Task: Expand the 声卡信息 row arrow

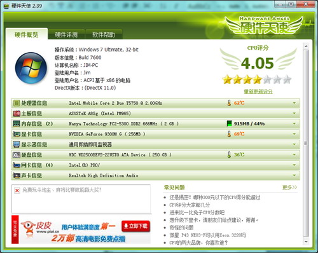Action: pyautogui.click(x=294, y=175)
